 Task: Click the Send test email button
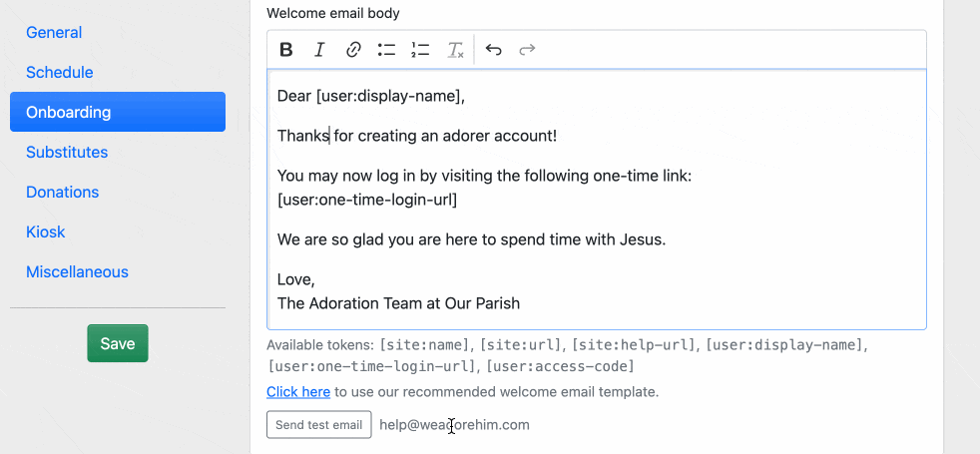pos(318,424)
